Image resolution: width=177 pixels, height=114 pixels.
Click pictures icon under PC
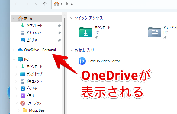pos(23,89)
